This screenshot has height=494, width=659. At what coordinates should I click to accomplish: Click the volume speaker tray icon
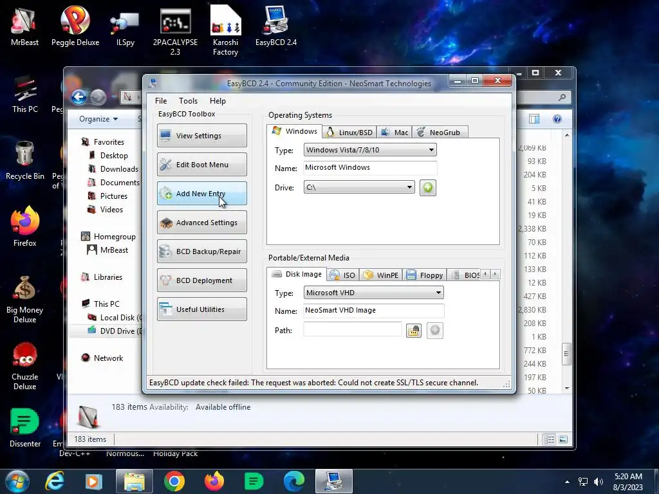point(598,482)
